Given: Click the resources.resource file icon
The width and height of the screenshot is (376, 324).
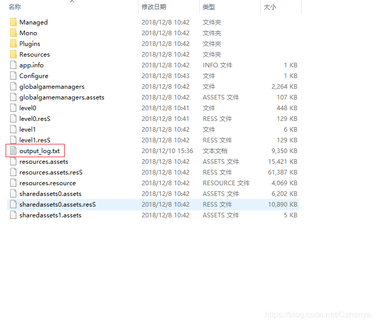Looking at the screenshot, I should [13, 183].
